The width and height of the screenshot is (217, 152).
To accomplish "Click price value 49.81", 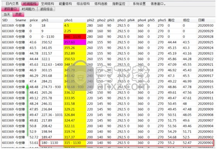I will click(x=34, y=120).
